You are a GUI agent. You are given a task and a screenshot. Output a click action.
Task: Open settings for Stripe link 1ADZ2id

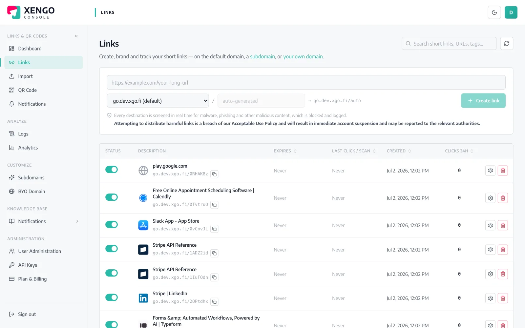490,250
